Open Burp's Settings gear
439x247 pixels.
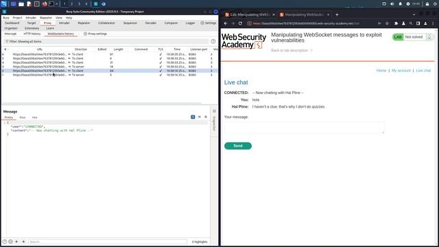point(202,23)
